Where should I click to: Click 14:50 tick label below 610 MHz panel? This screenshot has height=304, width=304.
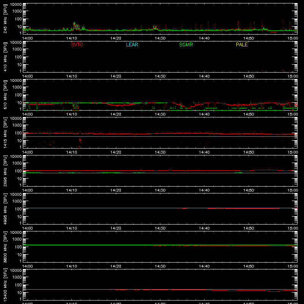click(249, 114)
